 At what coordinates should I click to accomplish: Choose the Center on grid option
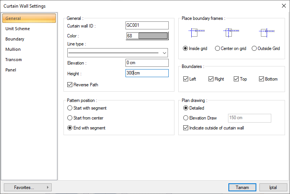tap(218, 48)
